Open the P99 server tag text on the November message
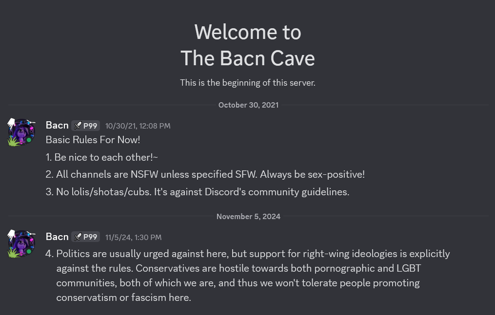 pyautogui.click(x=90, y=237)
